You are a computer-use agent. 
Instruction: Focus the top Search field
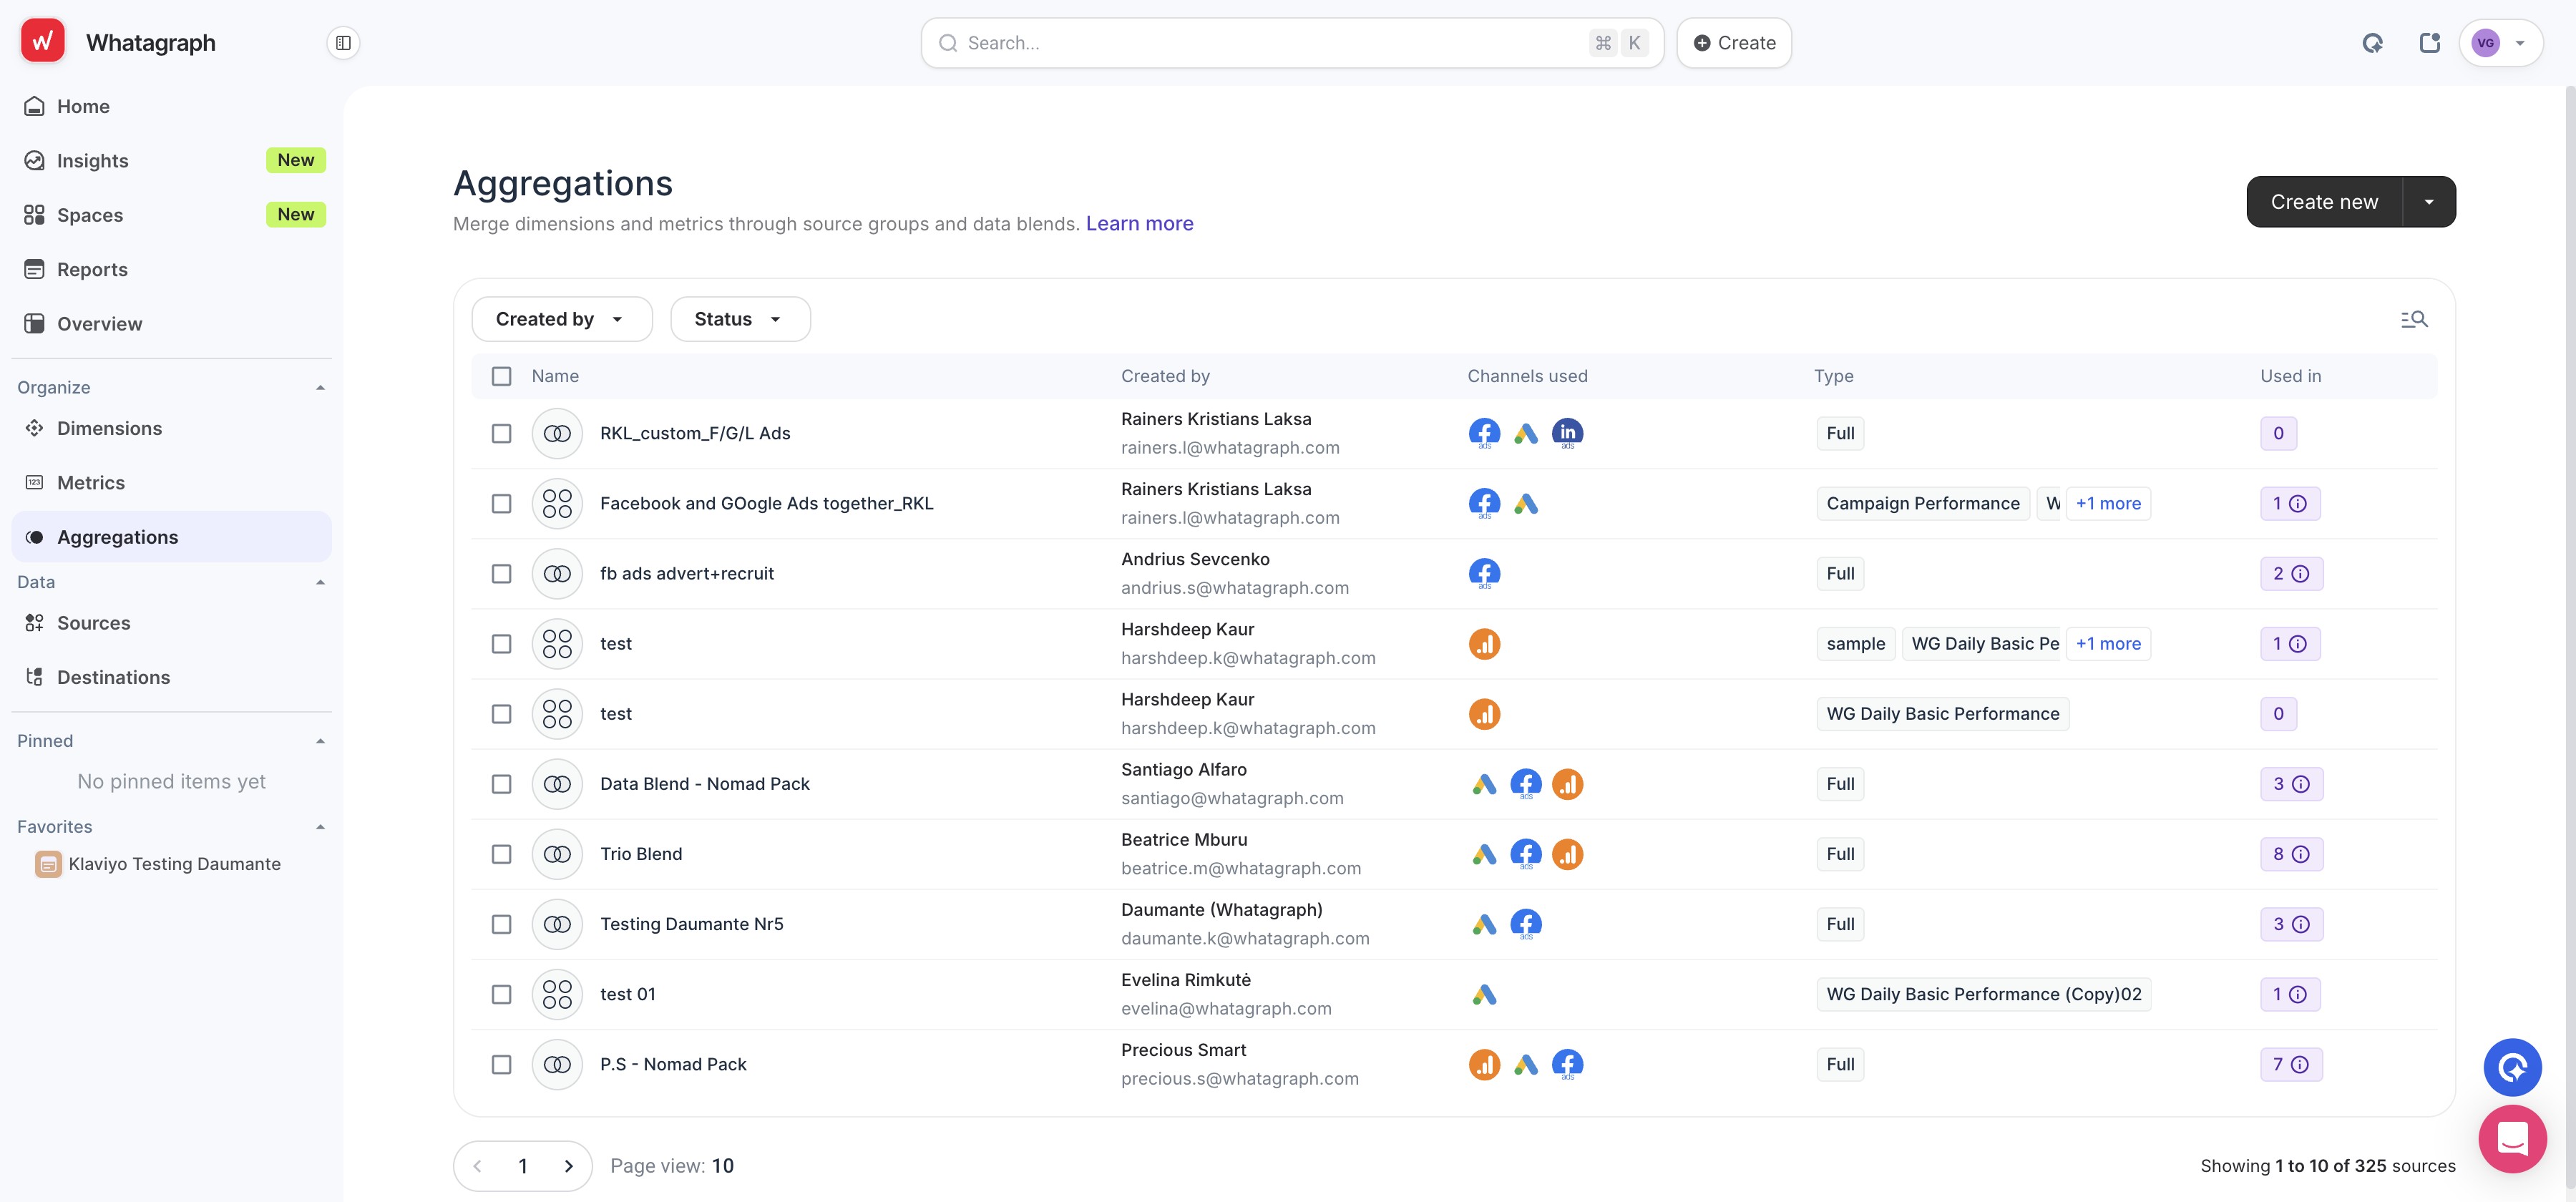click(x=1292, y=43)
